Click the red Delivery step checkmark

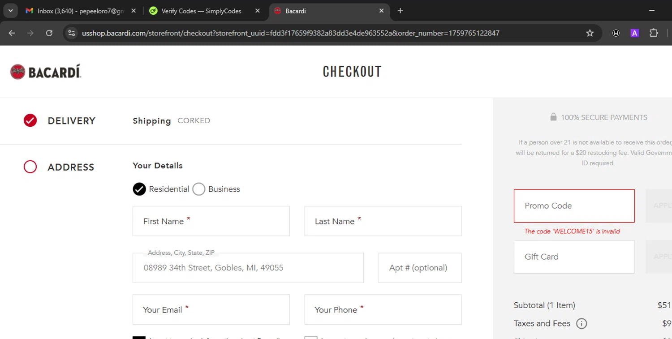point(30,120)
